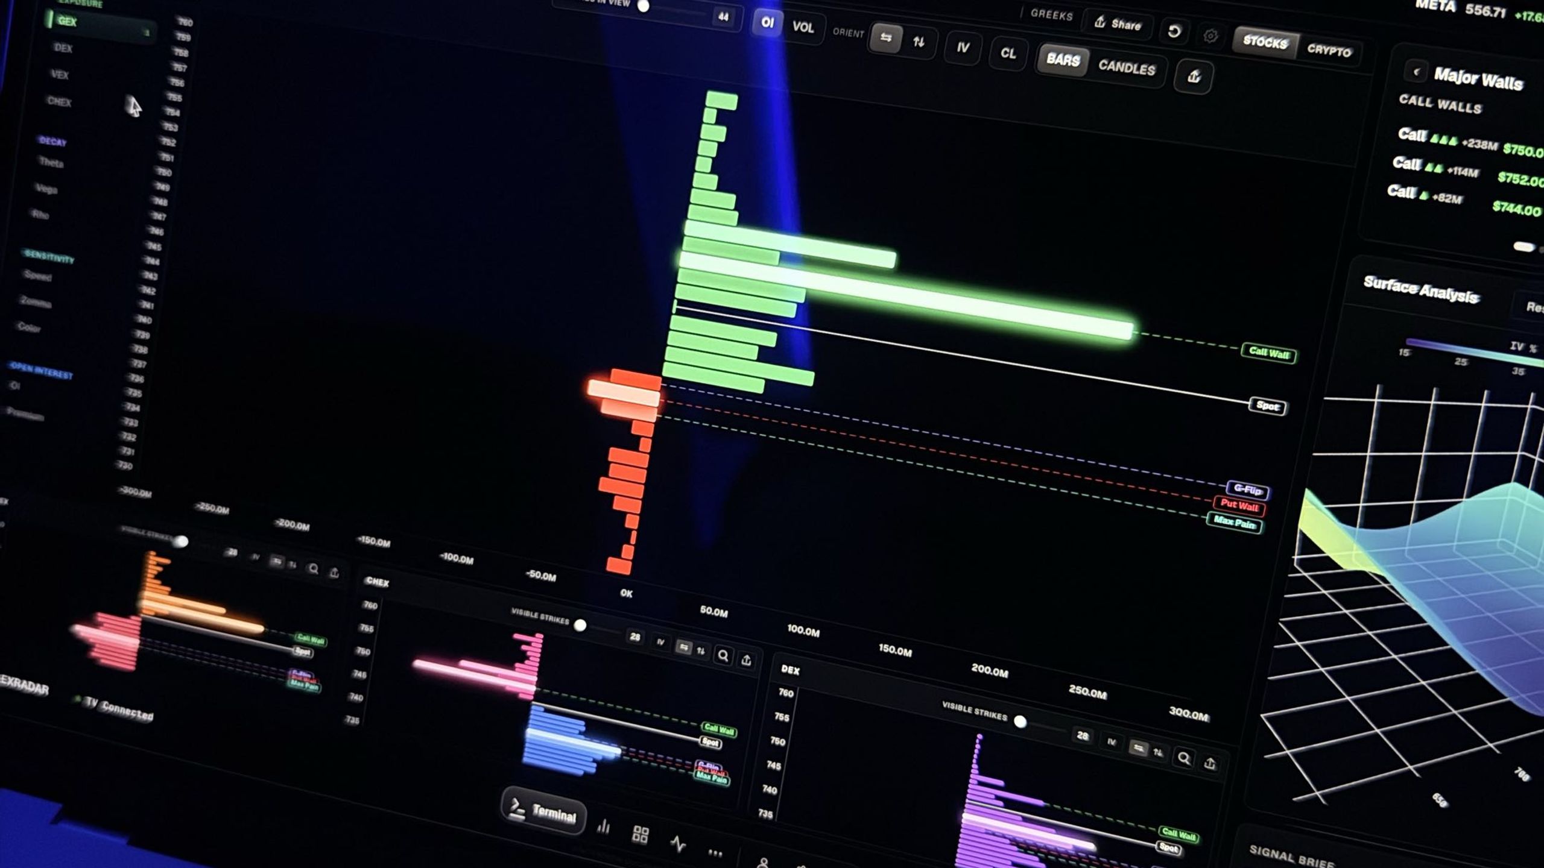Open settings via the gear icon
1544x868 pixels.
1210,36
